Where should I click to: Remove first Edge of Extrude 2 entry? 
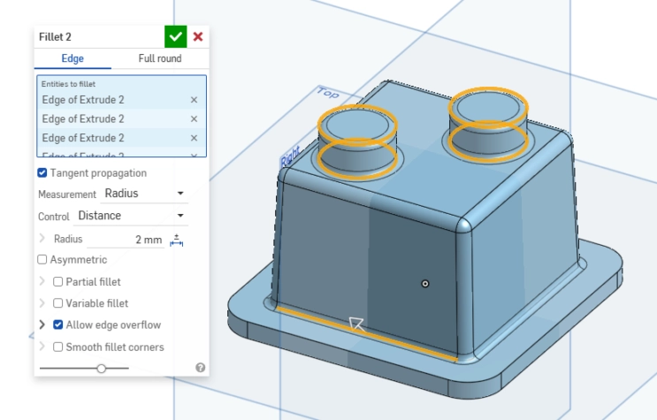(x=194, y=100)
